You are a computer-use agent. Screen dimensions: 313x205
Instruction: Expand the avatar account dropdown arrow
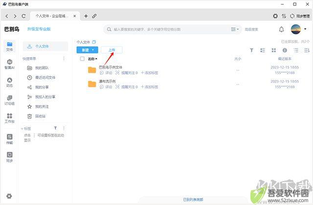coord(305,29)
